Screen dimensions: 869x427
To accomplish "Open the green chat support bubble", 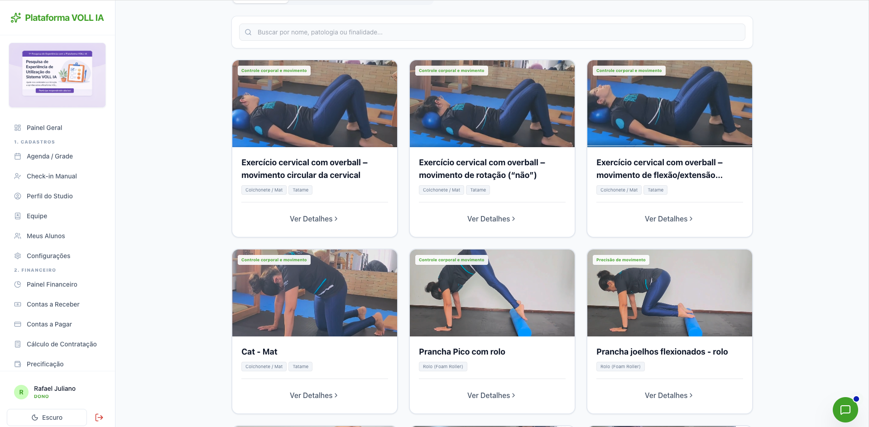I will click(845, 410).
